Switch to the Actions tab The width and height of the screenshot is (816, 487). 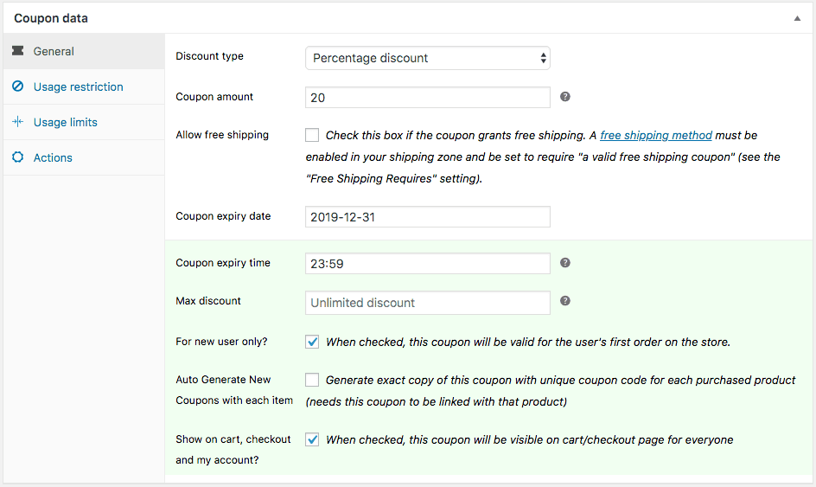(84, 157)
